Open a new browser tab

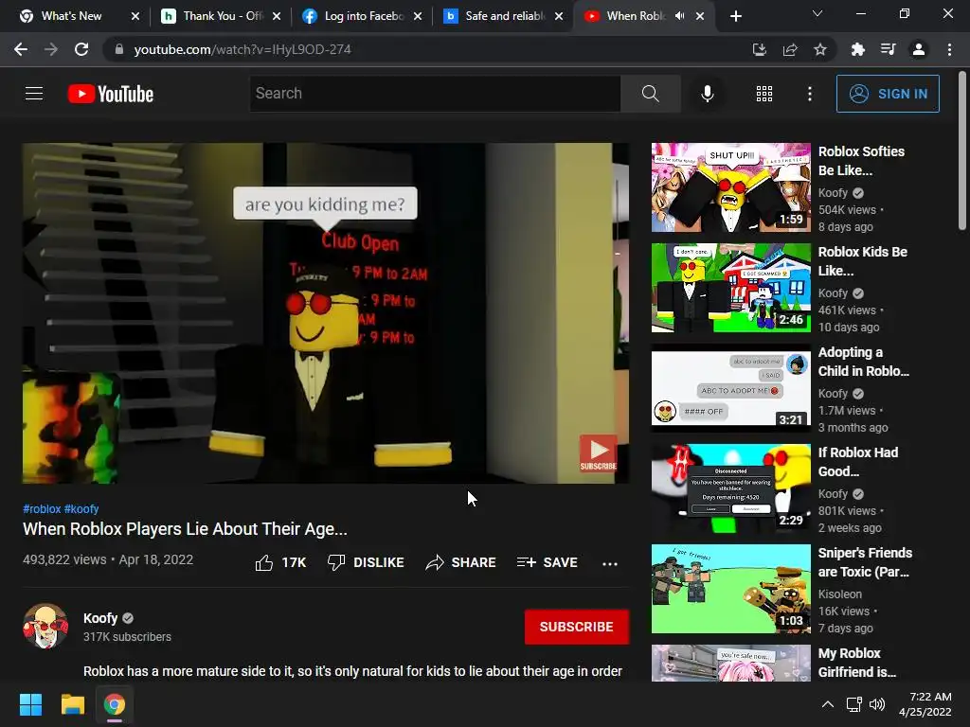point(735,16)
